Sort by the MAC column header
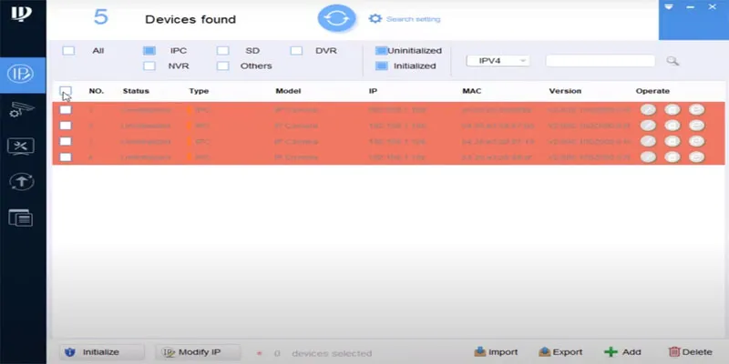The height and width of the screenshot is (364, 729). [472, 91]
